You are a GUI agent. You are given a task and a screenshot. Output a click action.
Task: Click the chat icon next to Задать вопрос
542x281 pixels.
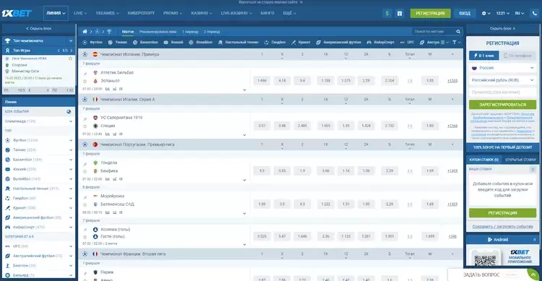(x=533, y=274)
